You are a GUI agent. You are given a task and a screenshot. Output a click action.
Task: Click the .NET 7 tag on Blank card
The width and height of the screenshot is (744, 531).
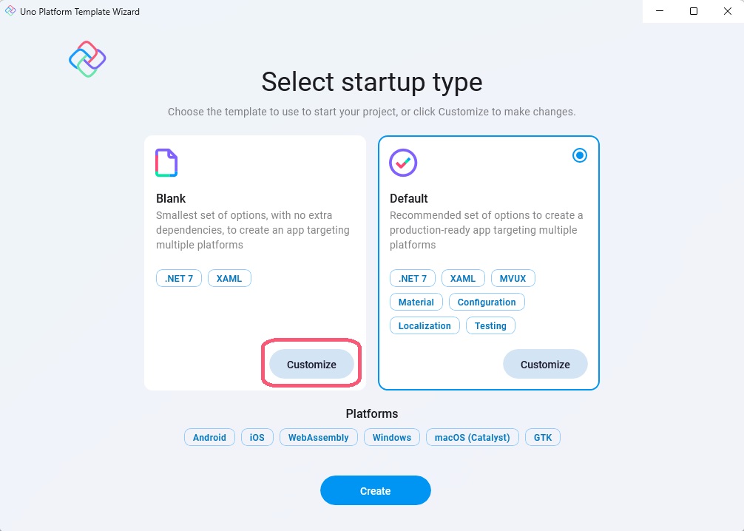tap(178, 278)
